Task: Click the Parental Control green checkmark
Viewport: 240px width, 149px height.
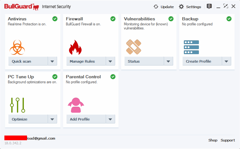Action: (x=113, y=77)
